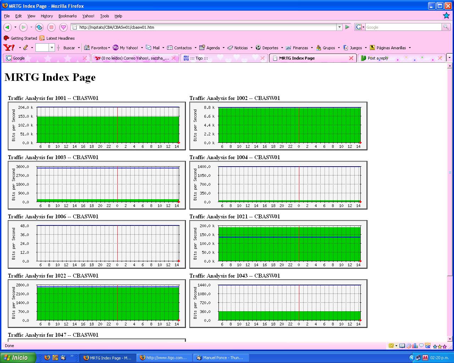Viewport: 454px width, 363px height.
Task: Click My Yahoo! toolbar button
Action: pos(126,48)
